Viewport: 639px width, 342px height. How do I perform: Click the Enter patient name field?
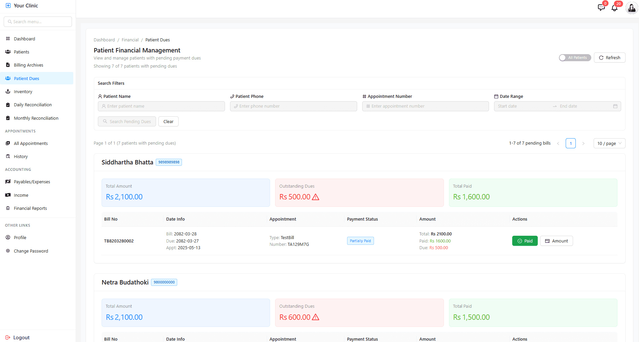(161, 106)
